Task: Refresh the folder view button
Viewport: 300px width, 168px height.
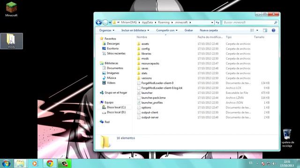Action: (x=217, y=22)
